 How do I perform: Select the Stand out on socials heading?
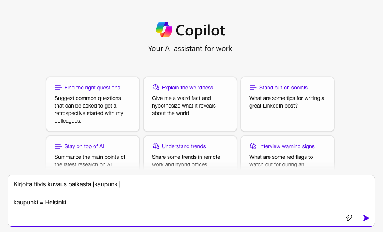[x=283, y=88]
